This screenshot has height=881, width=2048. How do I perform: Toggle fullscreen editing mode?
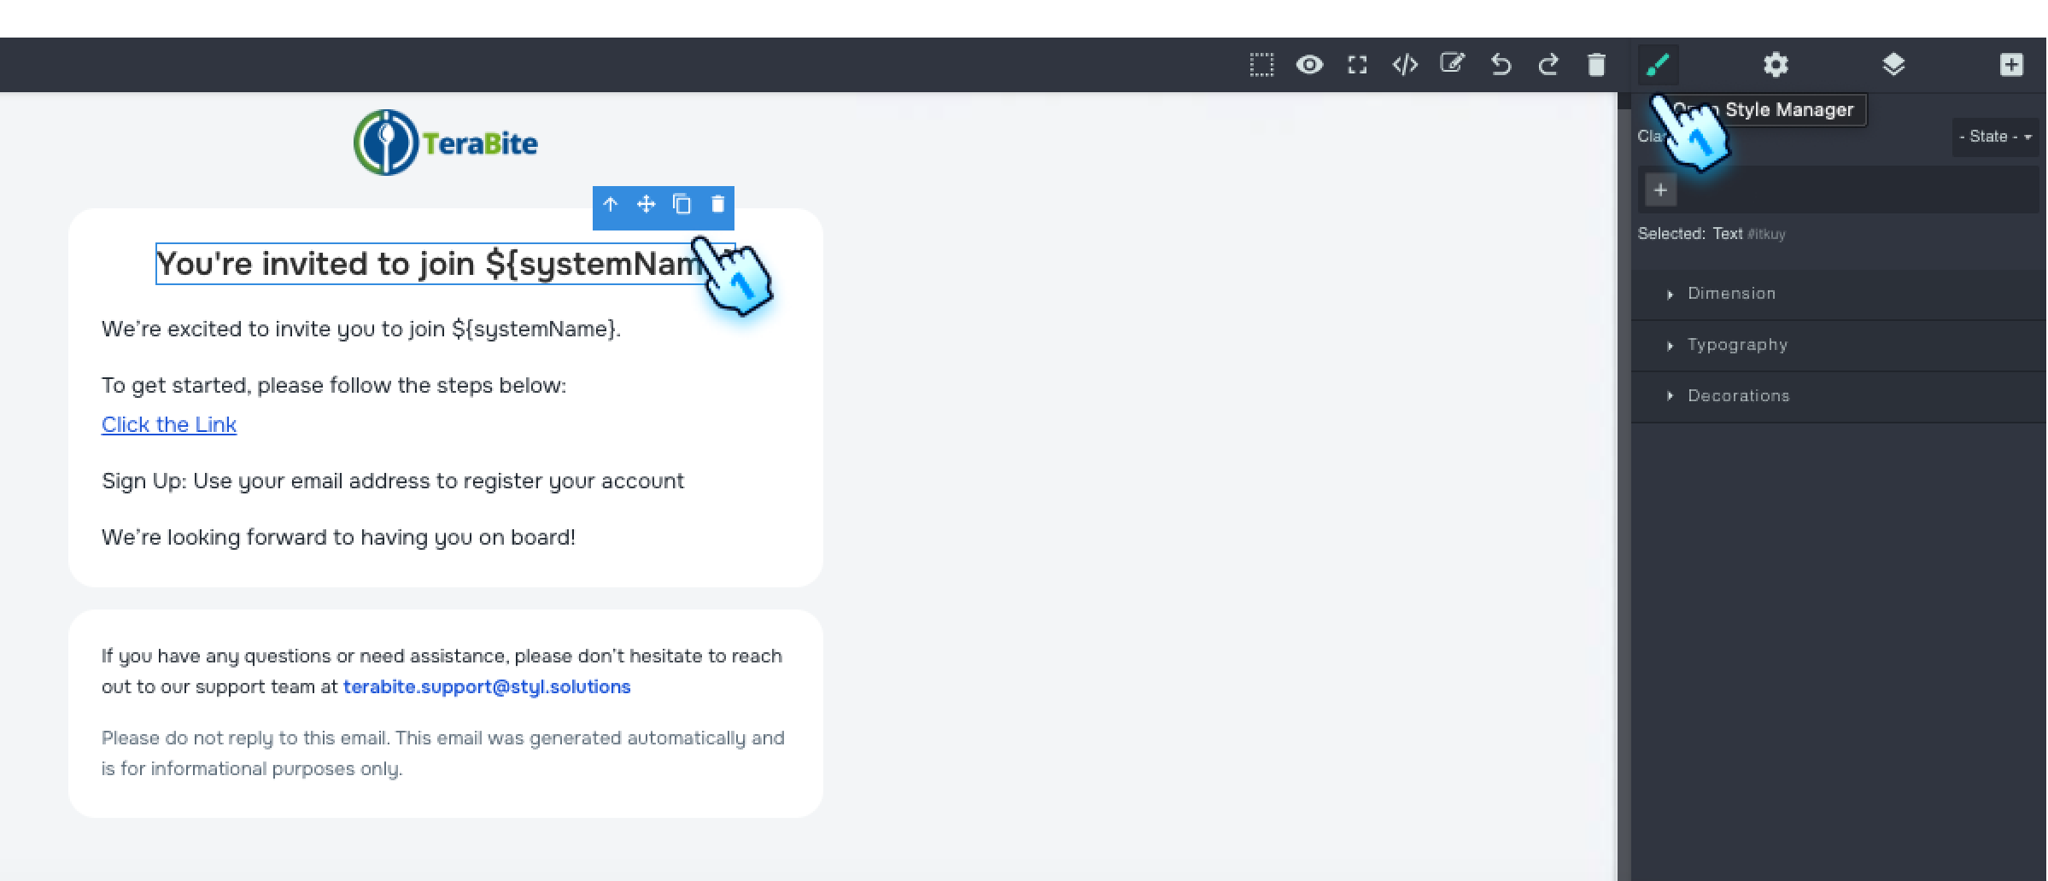tap(1358, 65)
